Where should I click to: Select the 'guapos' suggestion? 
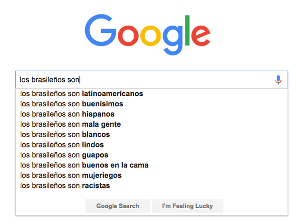click(x=152, y=155)
